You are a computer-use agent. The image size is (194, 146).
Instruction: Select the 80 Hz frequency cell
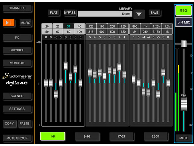(69, 32)
